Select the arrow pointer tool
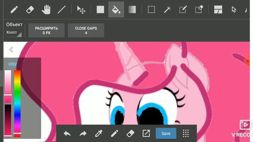253x142 pixels. coord(234,9)
